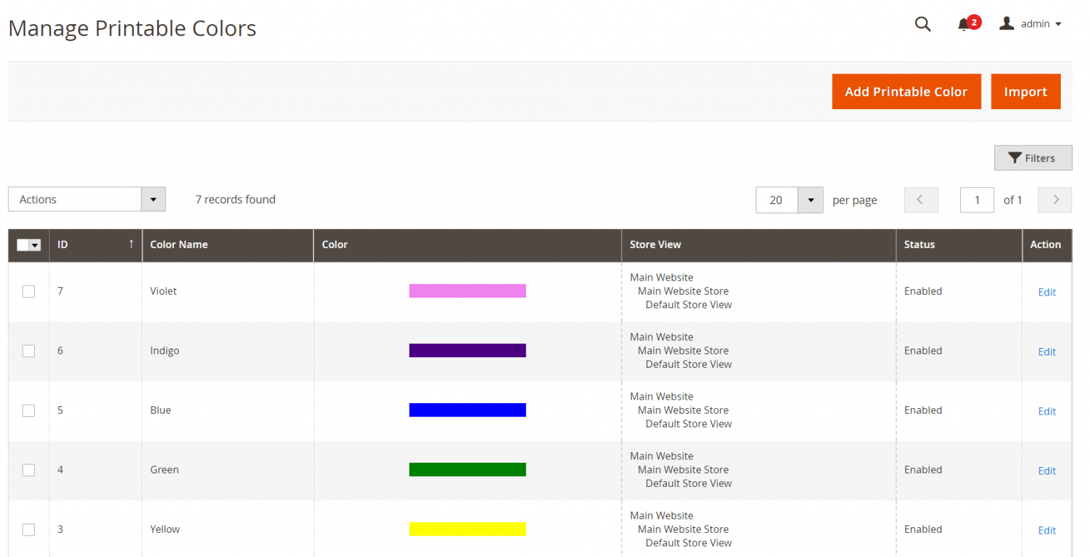Click the funnel icon on Filters
The image size is (1090, 557).
(1015, 158)
